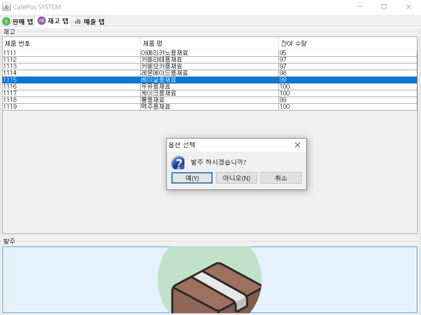Viewport: 421px width, 315px height.
Task: Click quantity 99 in the 물용재료 row
Action: coord(348,100)
